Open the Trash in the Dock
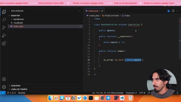The image size is (181, 102). click(130, 98)
